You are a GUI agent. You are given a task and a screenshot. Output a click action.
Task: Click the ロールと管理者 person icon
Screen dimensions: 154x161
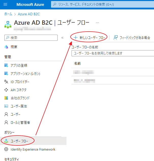pos(6,122)
